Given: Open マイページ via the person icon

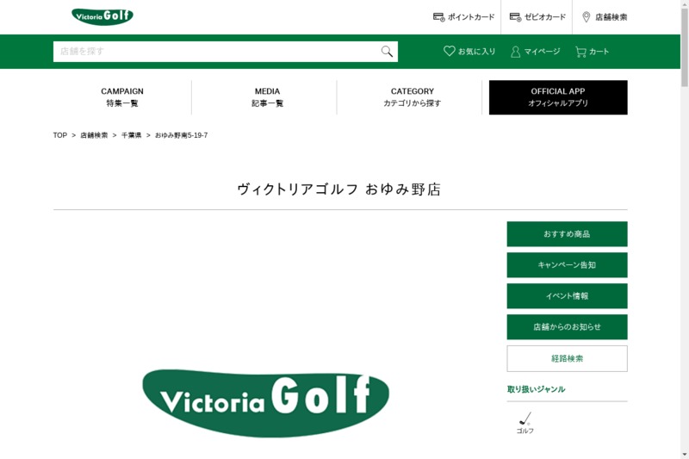Looking at the screenshot, I should pyautogui.click(x=515, y=52).
